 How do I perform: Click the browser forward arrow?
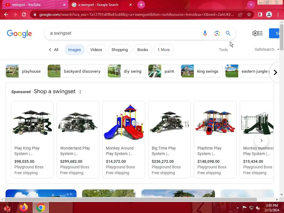pyautogui.click(x=15, y=14)
